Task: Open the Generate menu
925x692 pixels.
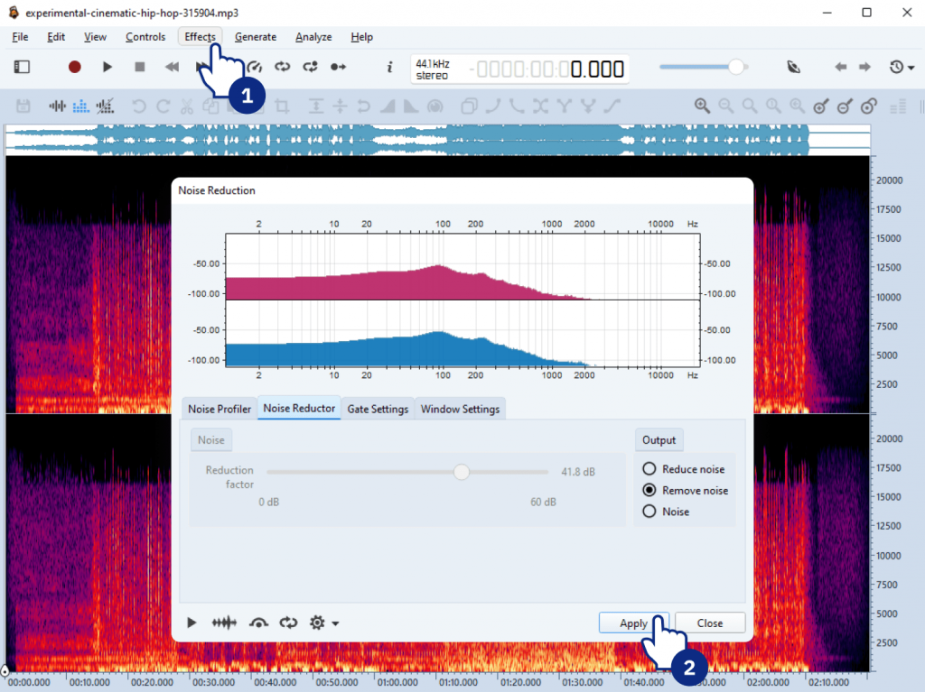Action: pos(256,37)
